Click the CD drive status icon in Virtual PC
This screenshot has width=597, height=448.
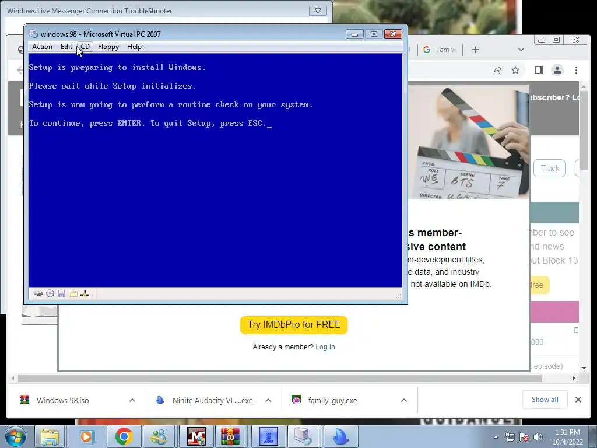(50, 293)
